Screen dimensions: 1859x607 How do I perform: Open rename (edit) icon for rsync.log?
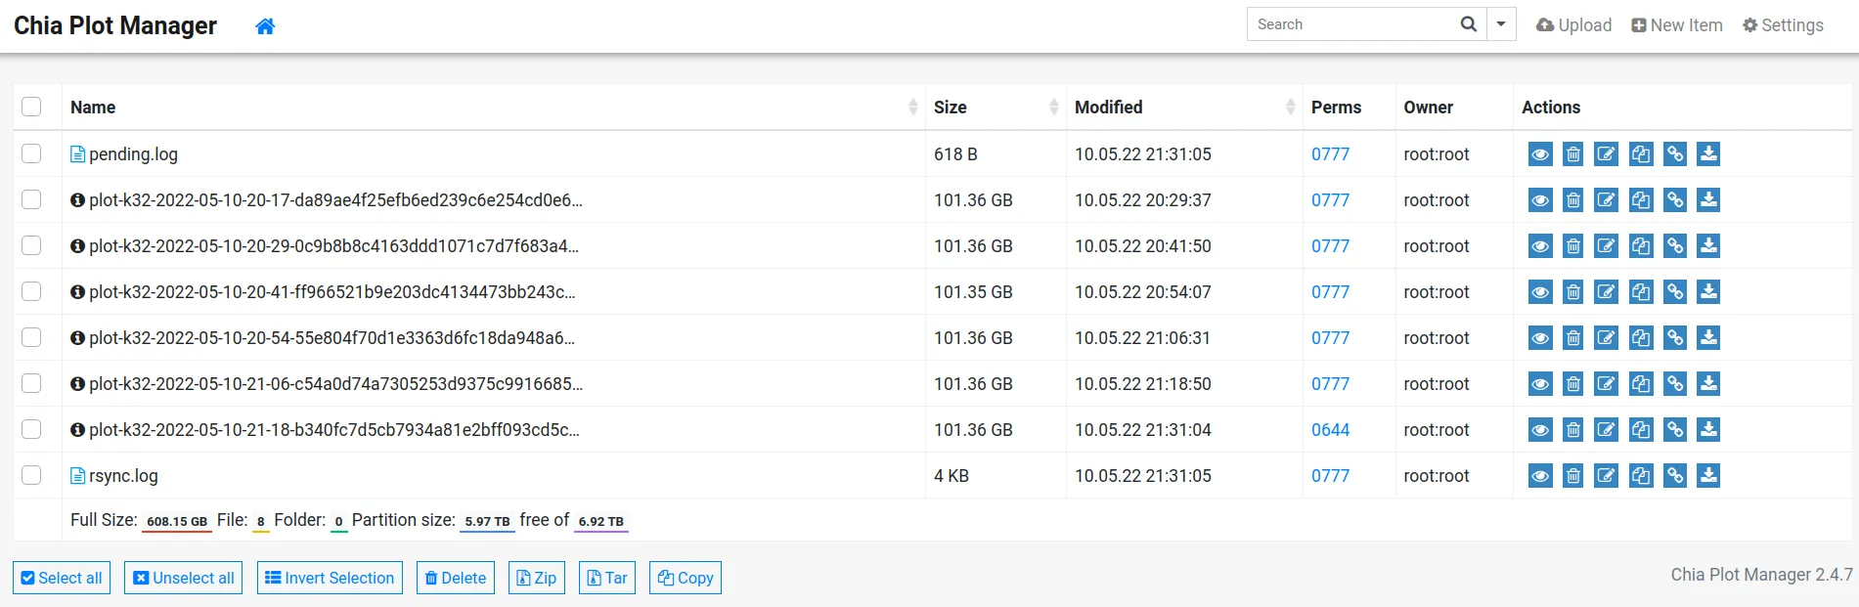coord(1607,476)
